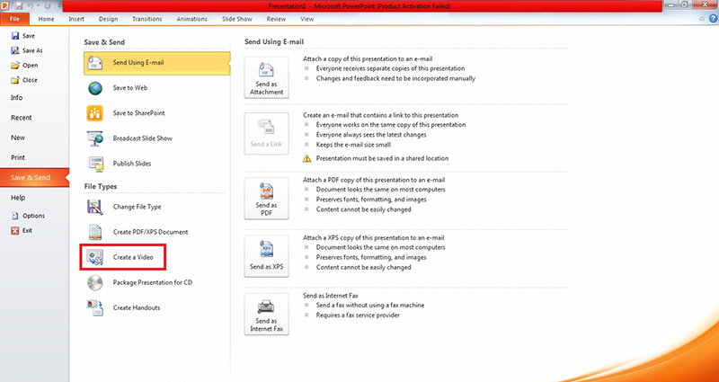Open the Help question mark icon
Image resolution: width=719 pixels, height=382 pixels.
(x=713, y=19)
